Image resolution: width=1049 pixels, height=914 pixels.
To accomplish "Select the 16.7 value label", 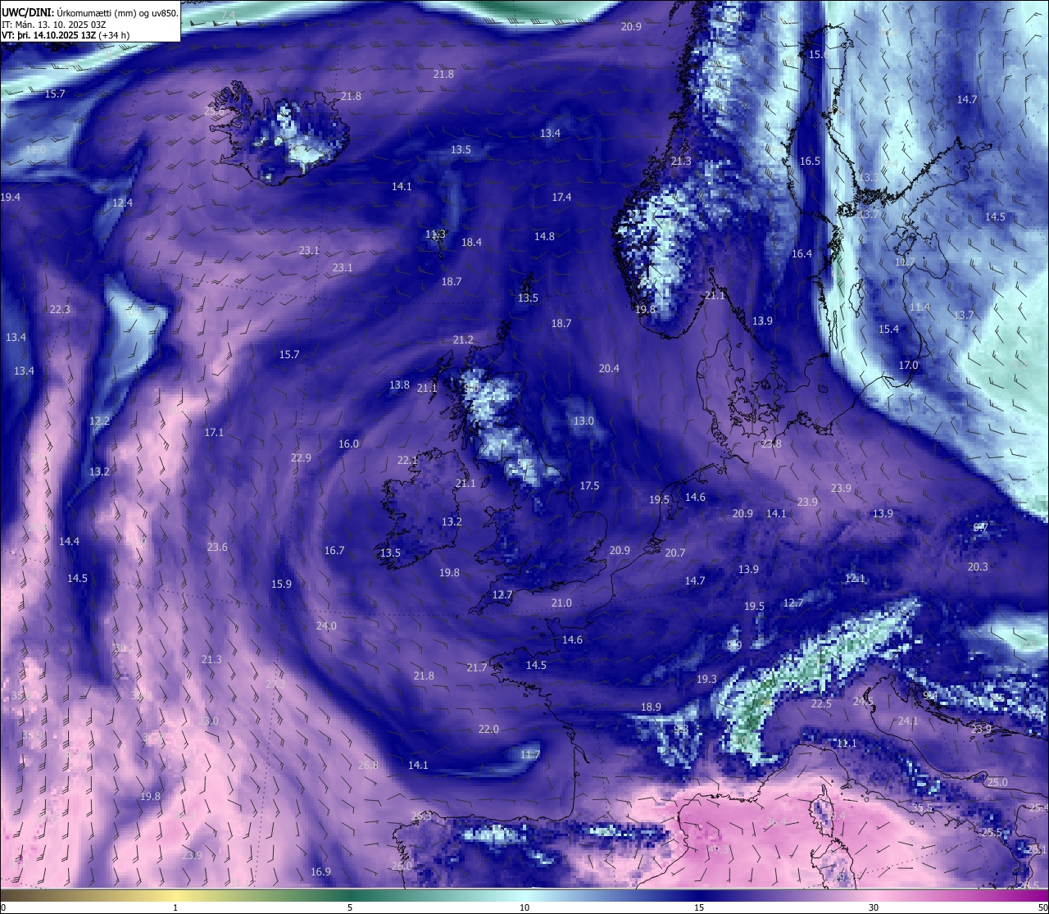I will pos(334,551).
